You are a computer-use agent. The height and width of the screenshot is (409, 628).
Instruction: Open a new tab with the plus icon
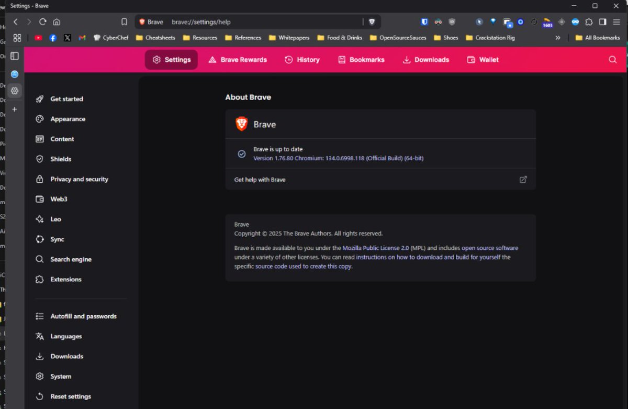[x=14, y=109]
